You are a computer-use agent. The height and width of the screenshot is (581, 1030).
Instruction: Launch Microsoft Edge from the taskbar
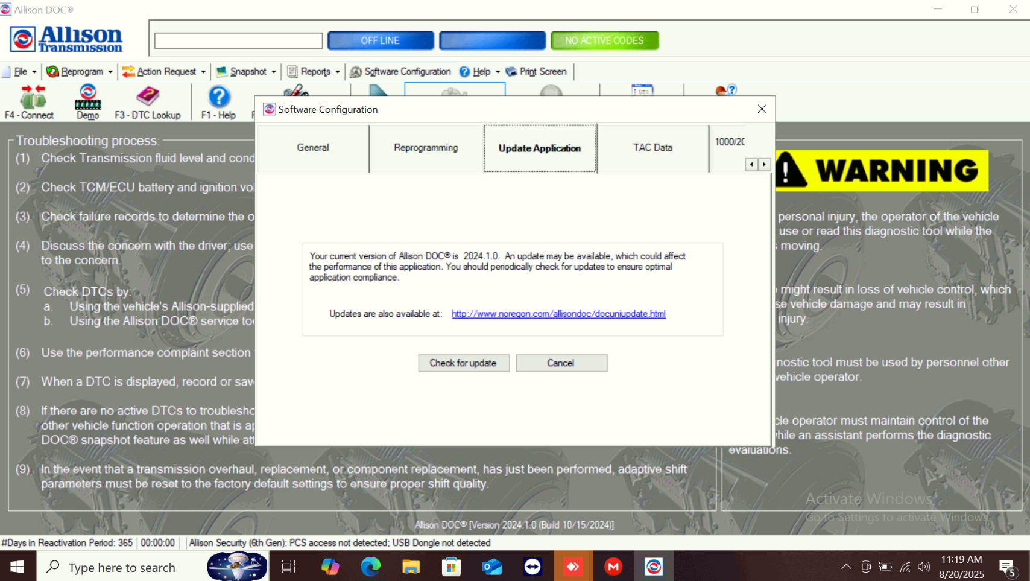(371, 567)
